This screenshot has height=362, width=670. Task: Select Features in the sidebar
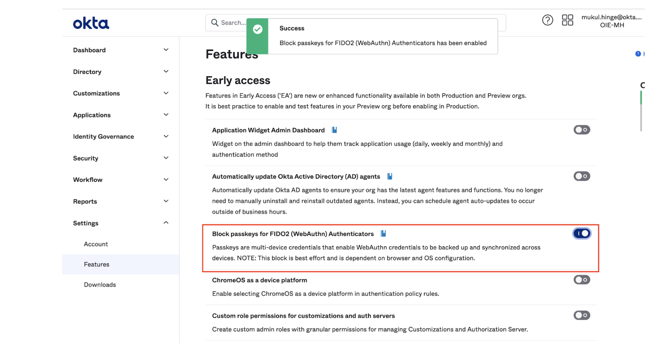click(x=96, y=264)
